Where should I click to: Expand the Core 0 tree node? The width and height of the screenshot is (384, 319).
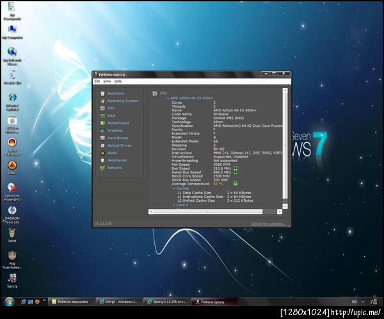coord(174,205)
